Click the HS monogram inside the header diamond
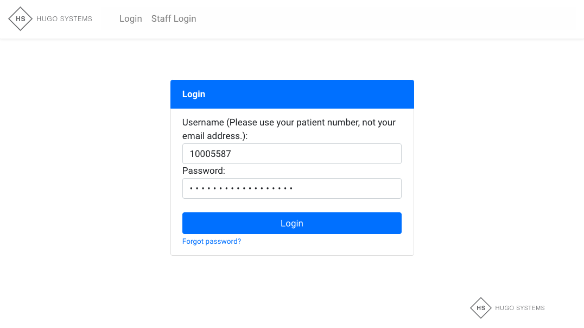The height and width of the screenshot is (328, 584). click(20, 18)
